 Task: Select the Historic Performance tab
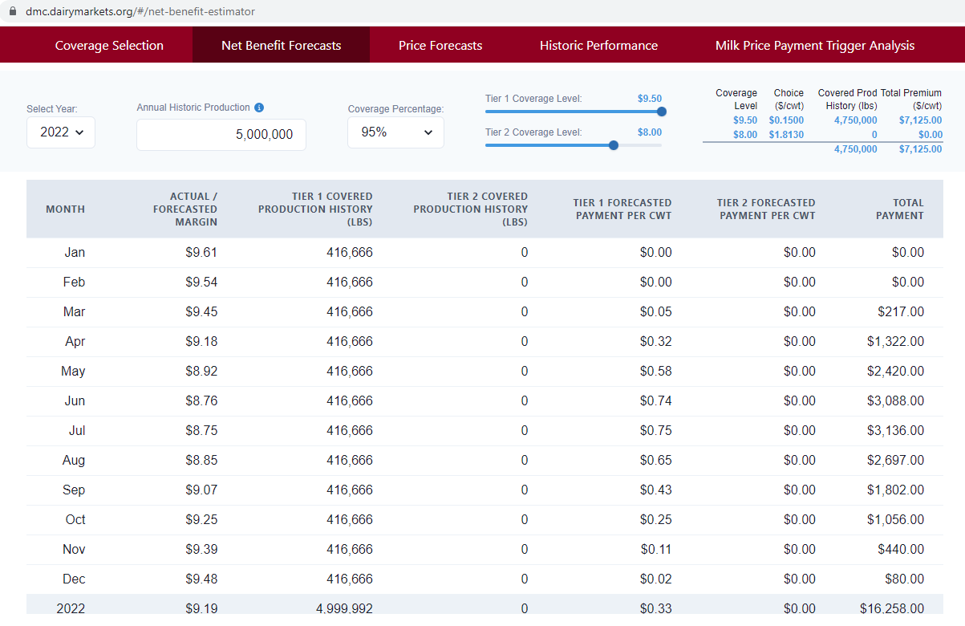click(598, 46)
